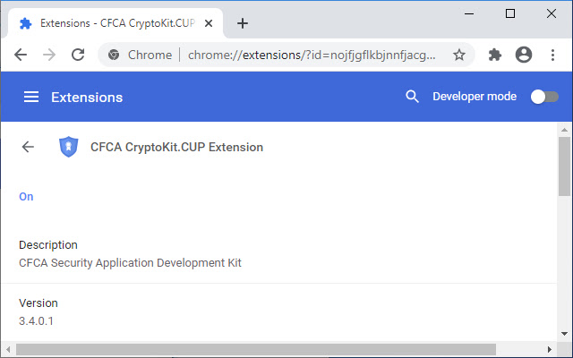
Task: Click the vertical scrollbar thumb
Action: [x=564, y=166]
